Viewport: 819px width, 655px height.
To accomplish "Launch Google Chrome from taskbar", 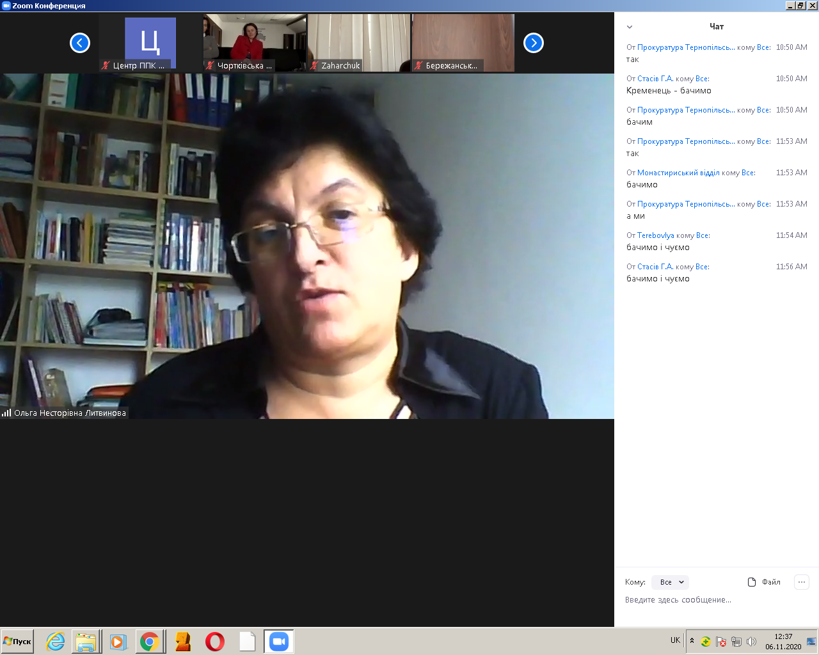I will pos(150,642).
